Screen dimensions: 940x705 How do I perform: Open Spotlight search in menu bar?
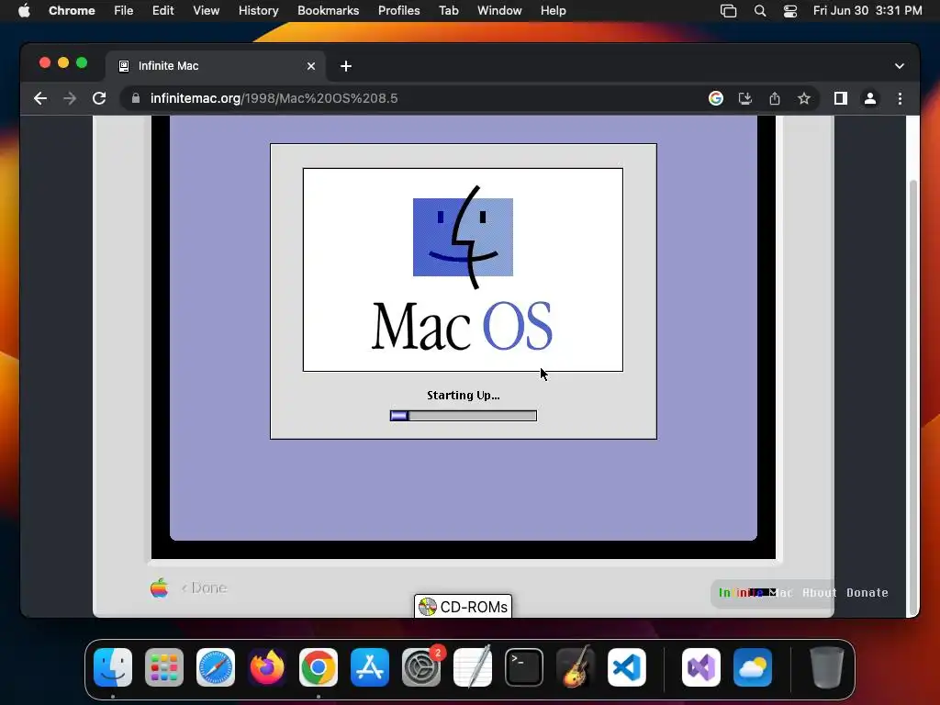759,11
